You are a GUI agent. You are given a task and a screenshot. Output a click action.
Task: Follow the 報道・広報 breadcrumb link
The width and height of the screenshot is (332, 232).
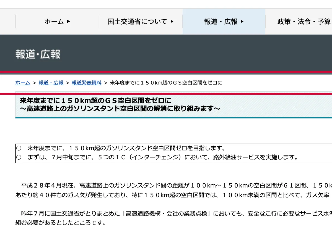pos(51,83)
